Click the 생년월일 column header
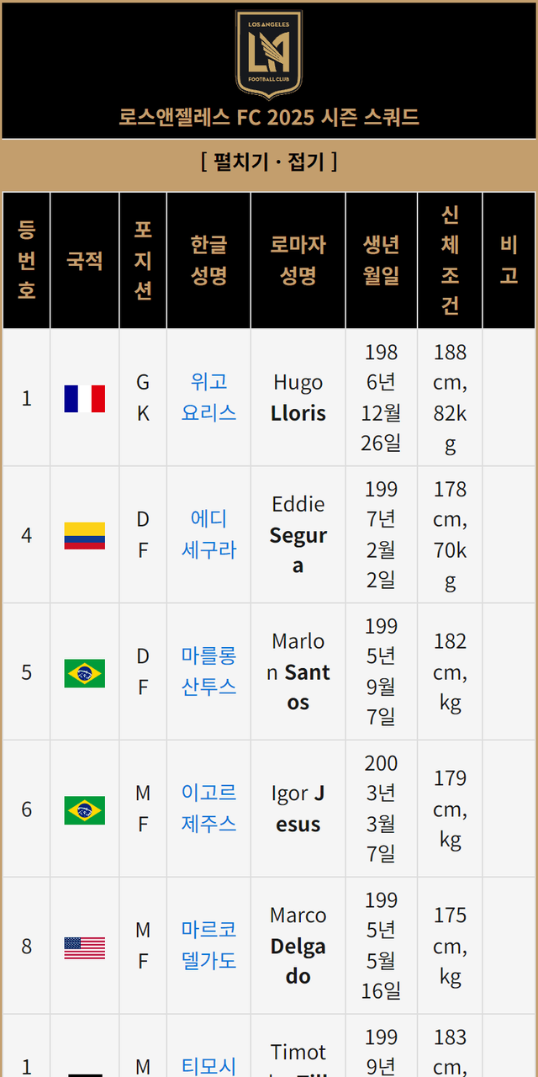 pos(381,260)
